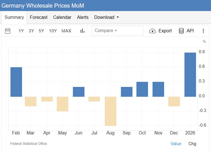
Task: Open the Calendar tab
Action: click(62, 17)
